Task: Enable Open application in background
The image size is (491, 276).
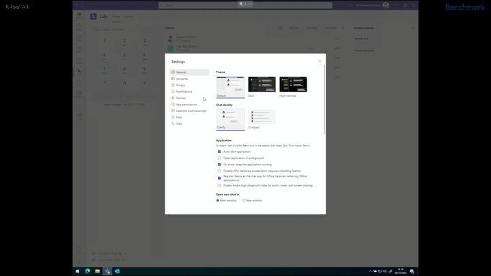Action: [x=219, y=158]
